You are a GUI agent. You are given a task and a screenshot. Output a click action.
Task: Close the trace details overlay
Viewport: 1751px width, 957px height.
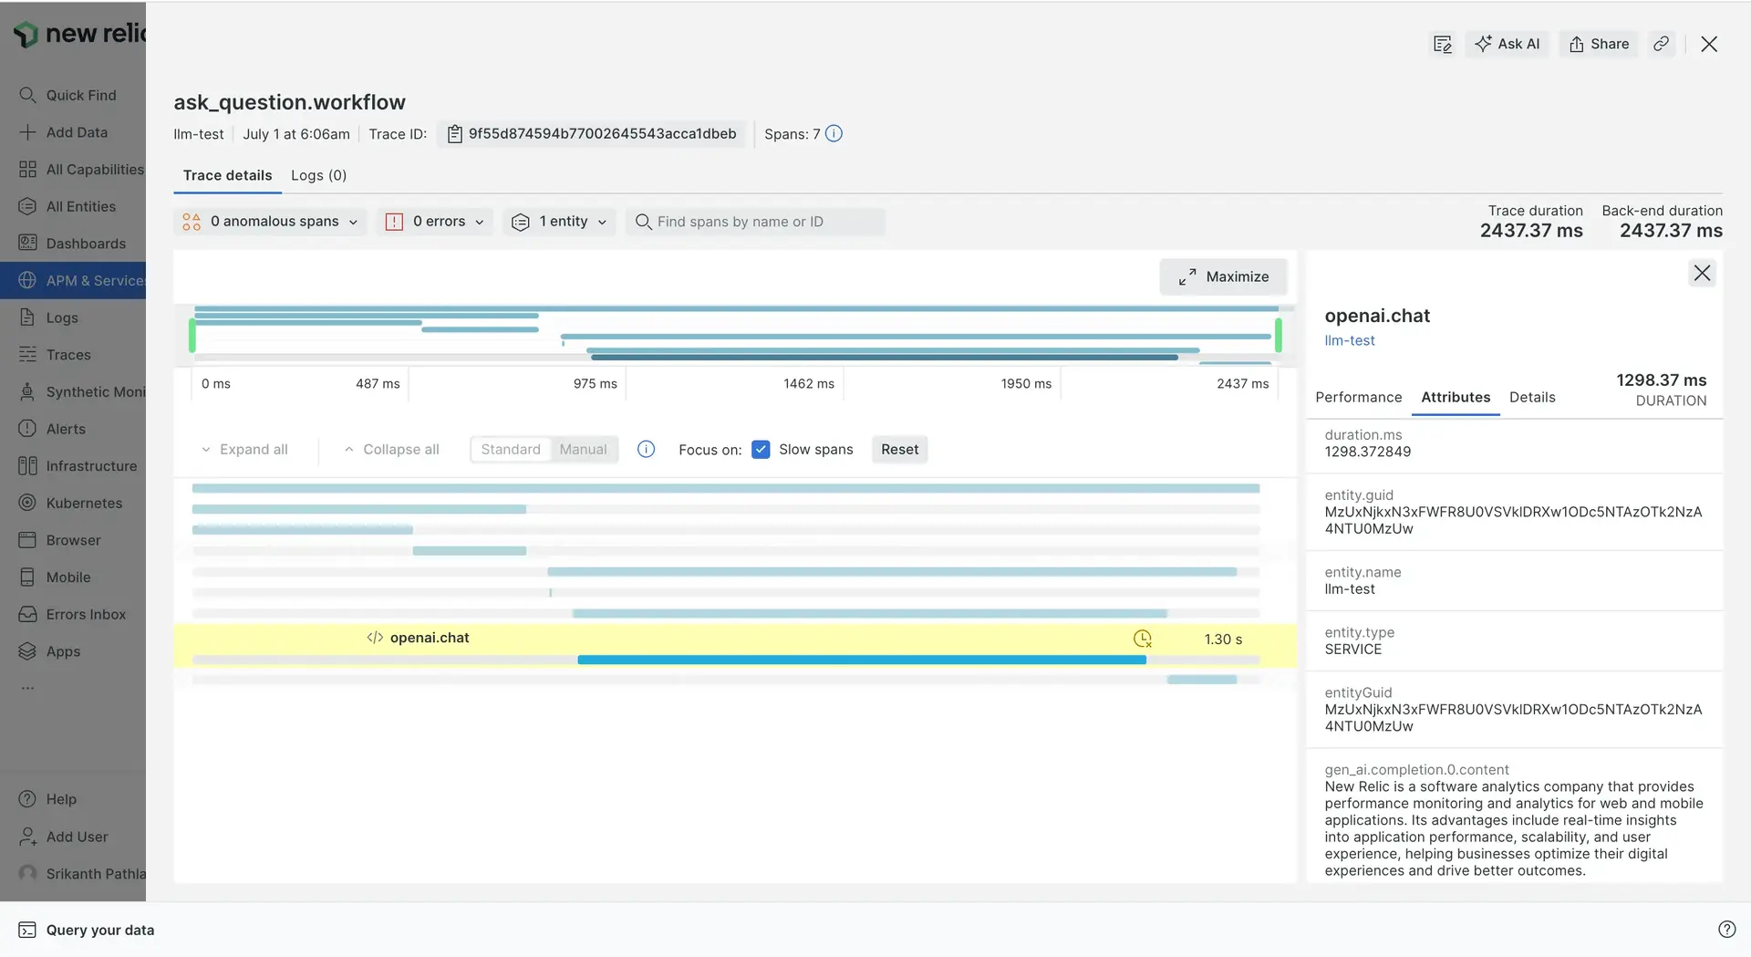click(1709, 44)
